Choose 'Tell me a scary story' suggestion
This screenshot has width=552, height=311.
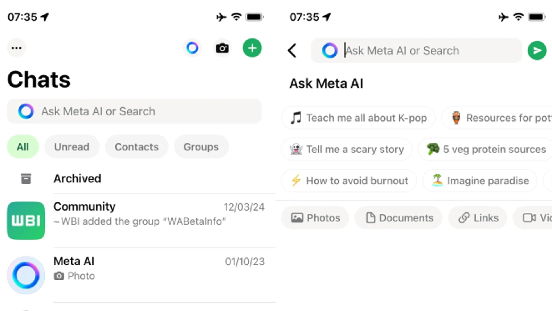click(x=347, y=150)
